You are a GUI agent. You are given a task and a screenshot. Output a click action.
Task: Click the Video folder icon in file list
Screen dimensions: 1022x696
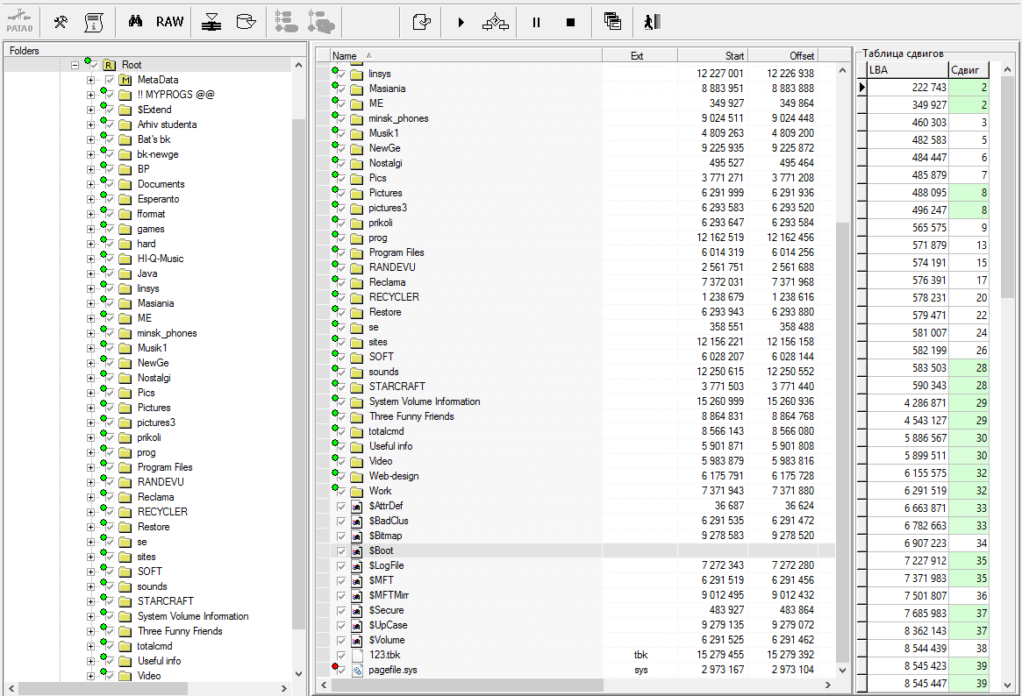356,461
